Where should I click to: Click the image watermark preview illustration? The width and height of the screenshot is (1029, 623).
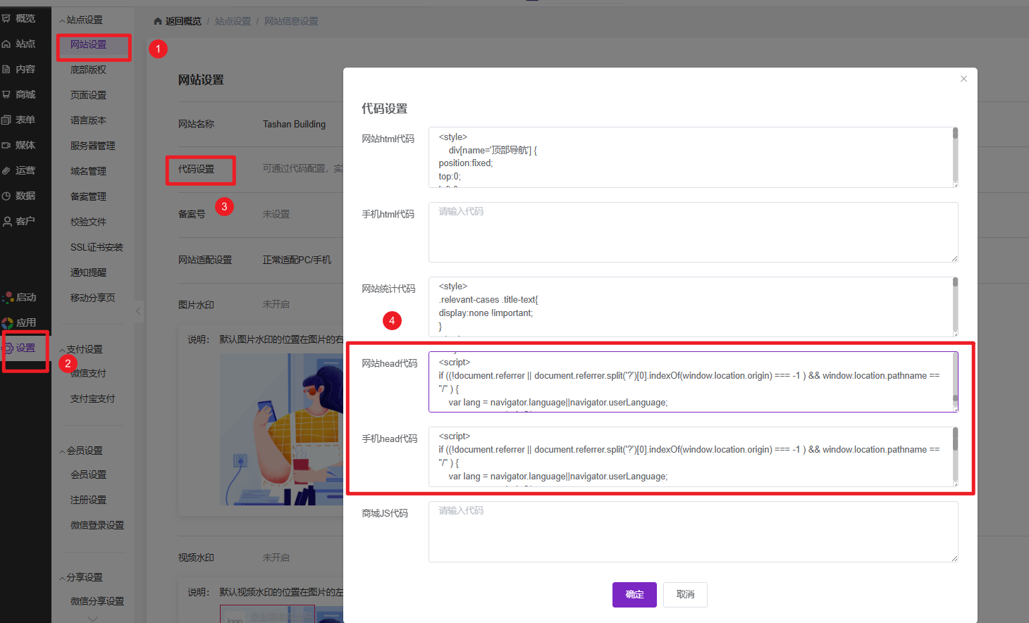pyautogui.click(x=281, y=429)
